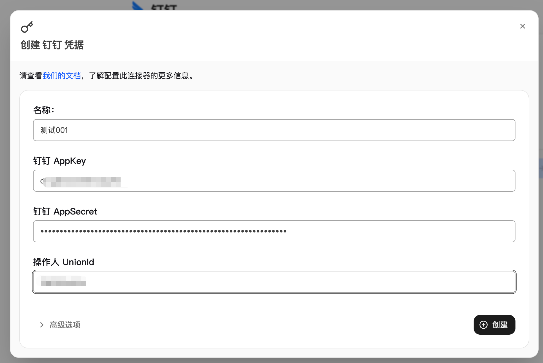Open the 我们的文档 documentation link

click(x=62, y=76)
